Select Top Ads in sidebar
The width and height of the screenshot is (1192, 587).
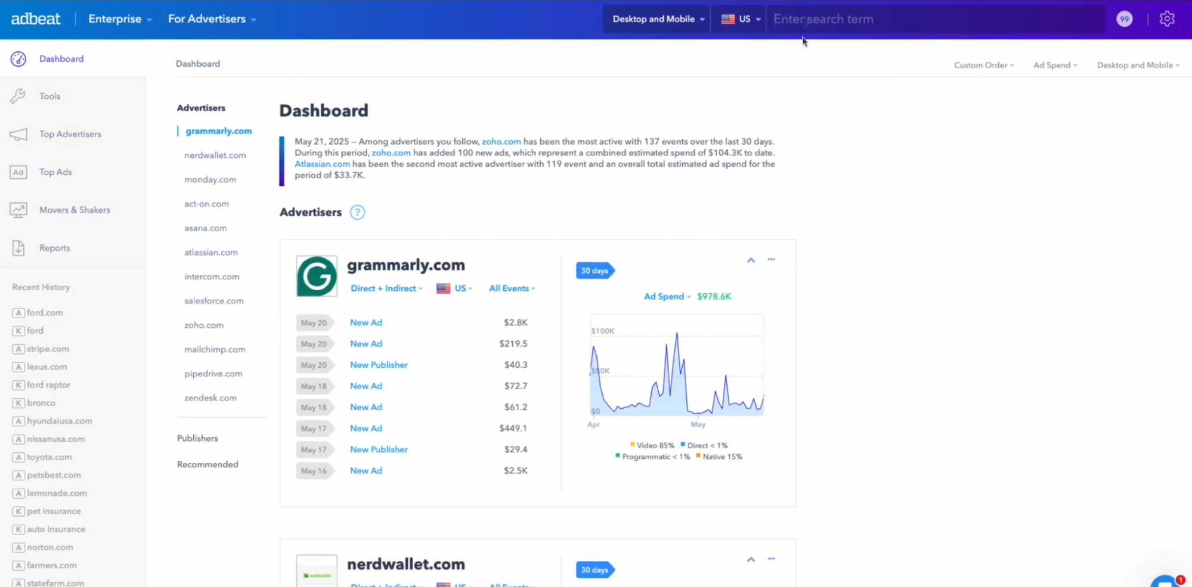pyautogui.click(x=55, y=172)
